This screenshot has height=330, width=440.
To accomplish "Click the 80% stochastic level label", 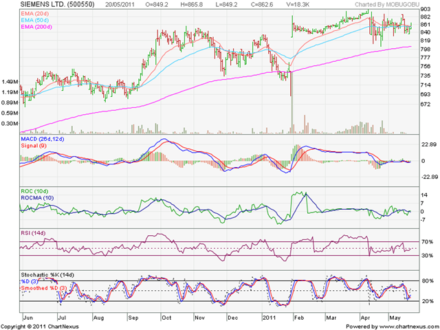I will tap(427, 281).
